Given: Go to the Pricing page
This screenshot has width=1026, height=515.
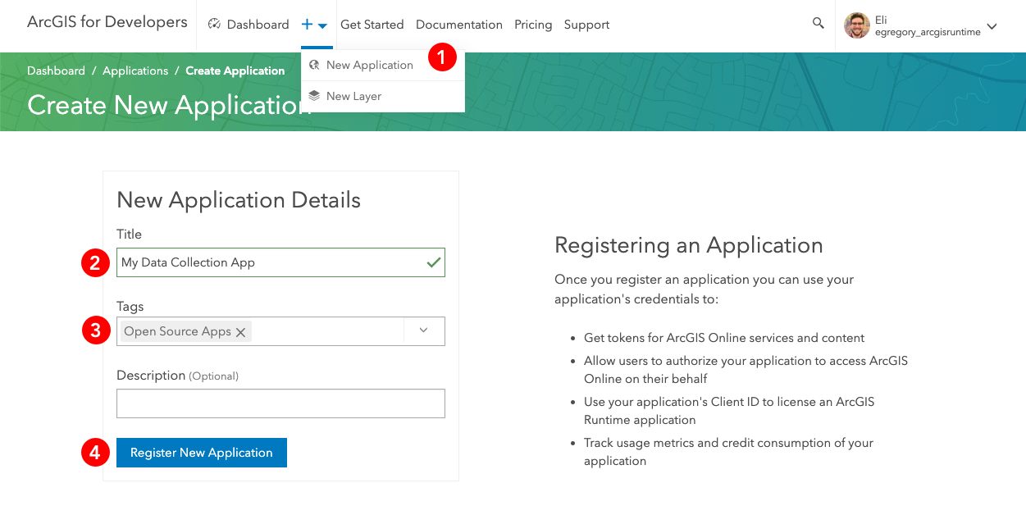Looking at the screenshot, I should coord(533,25).
